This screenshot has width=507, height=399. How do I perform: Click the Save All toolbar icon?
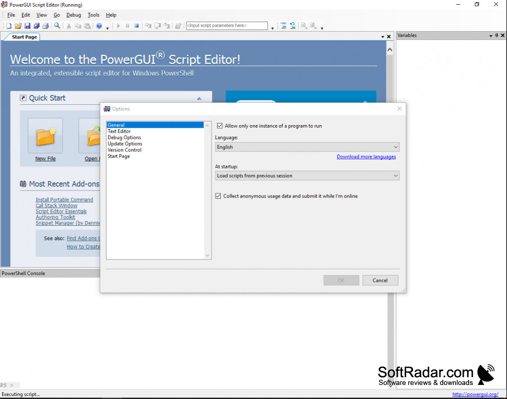36,26
